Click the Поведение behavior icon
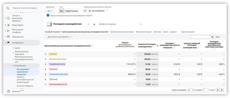The image size is (230, 98). pyautogui.click(x=8, y=37)
